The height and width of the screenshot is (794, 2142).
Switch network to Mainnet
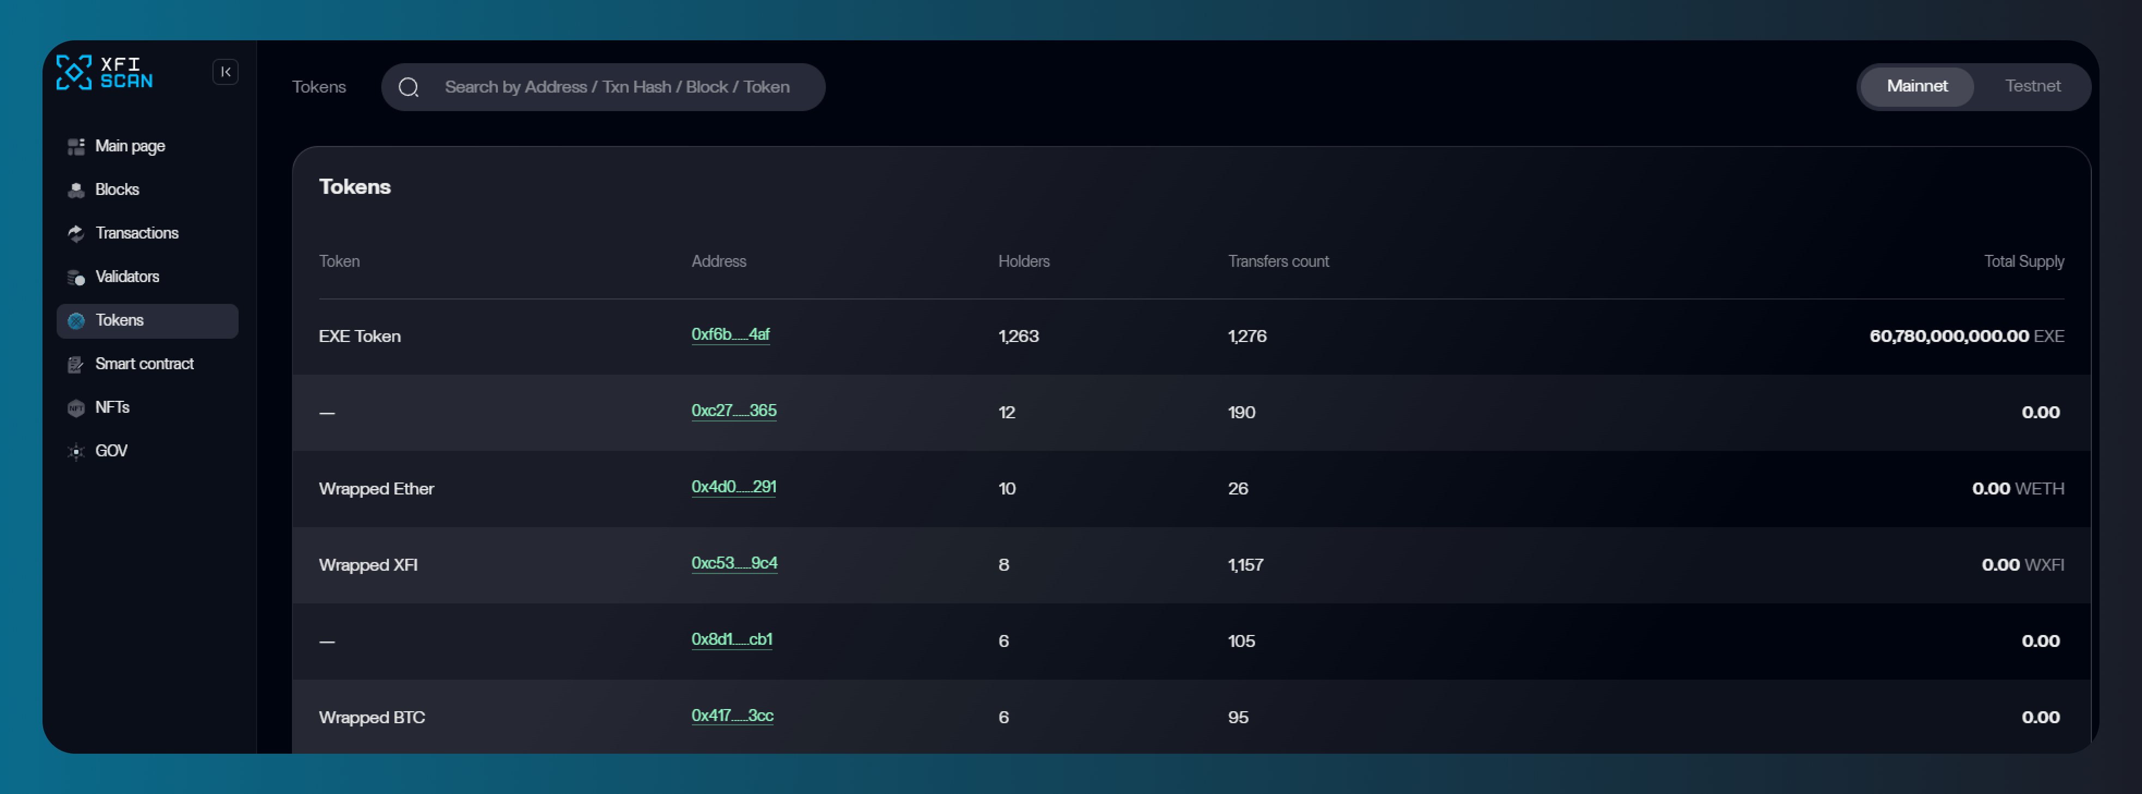coord(1916,87)
